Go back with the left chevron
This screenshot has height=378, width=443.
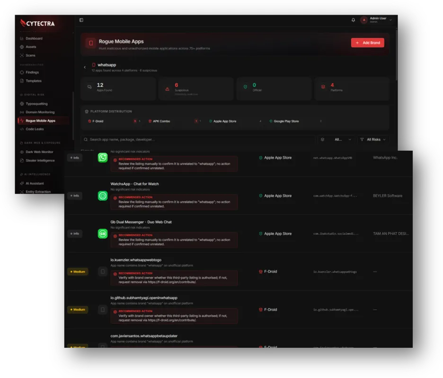click(85, 67)
